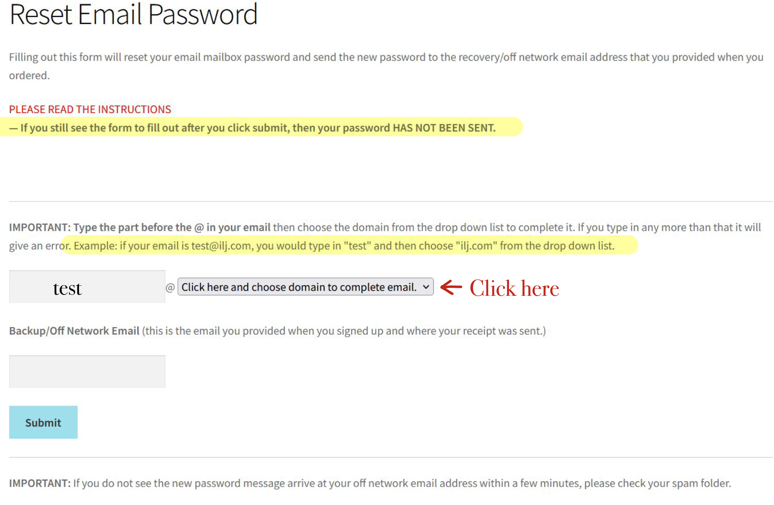Click the red "Click here" annotation text
Screen dimensions: 774x505
[514, 288]
